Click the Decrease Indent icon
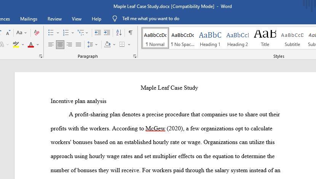 98,32
